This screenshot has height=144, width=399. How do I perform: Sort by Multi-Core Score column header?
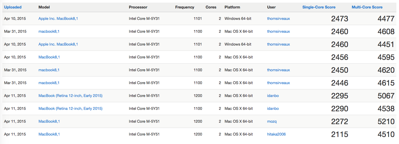point(367,7)
